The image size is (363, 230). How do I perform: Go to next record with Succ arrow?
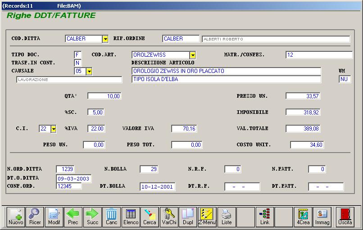tap(92, 217)
